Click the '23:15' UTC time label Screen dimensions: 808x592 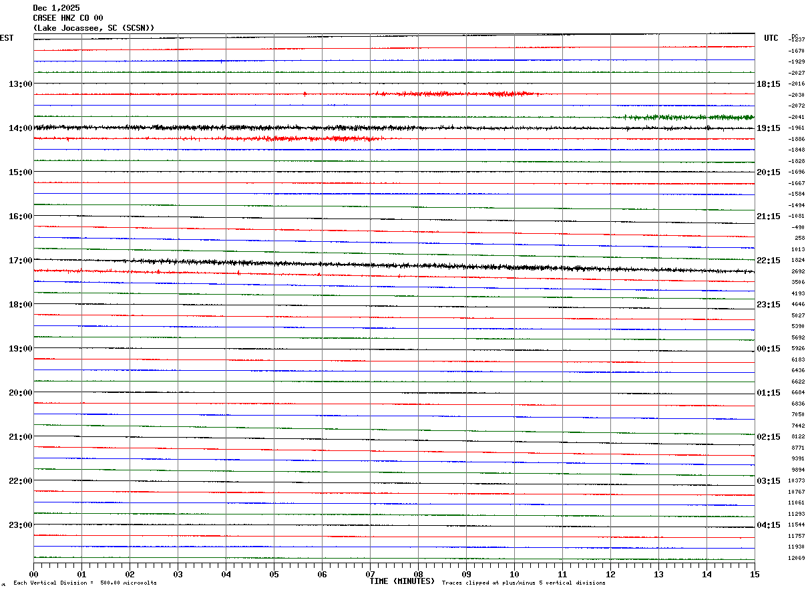769,305
